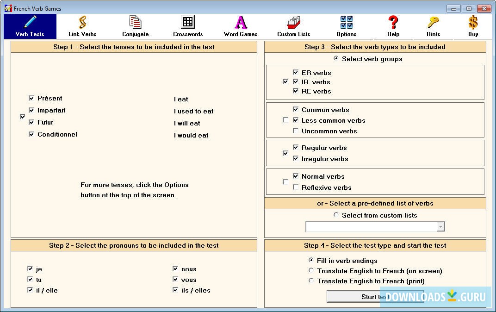The height and width of the screenshot is (312, 496).
Task: Enable the Uncommon verbs checkbox
Action: click(296, 131)
